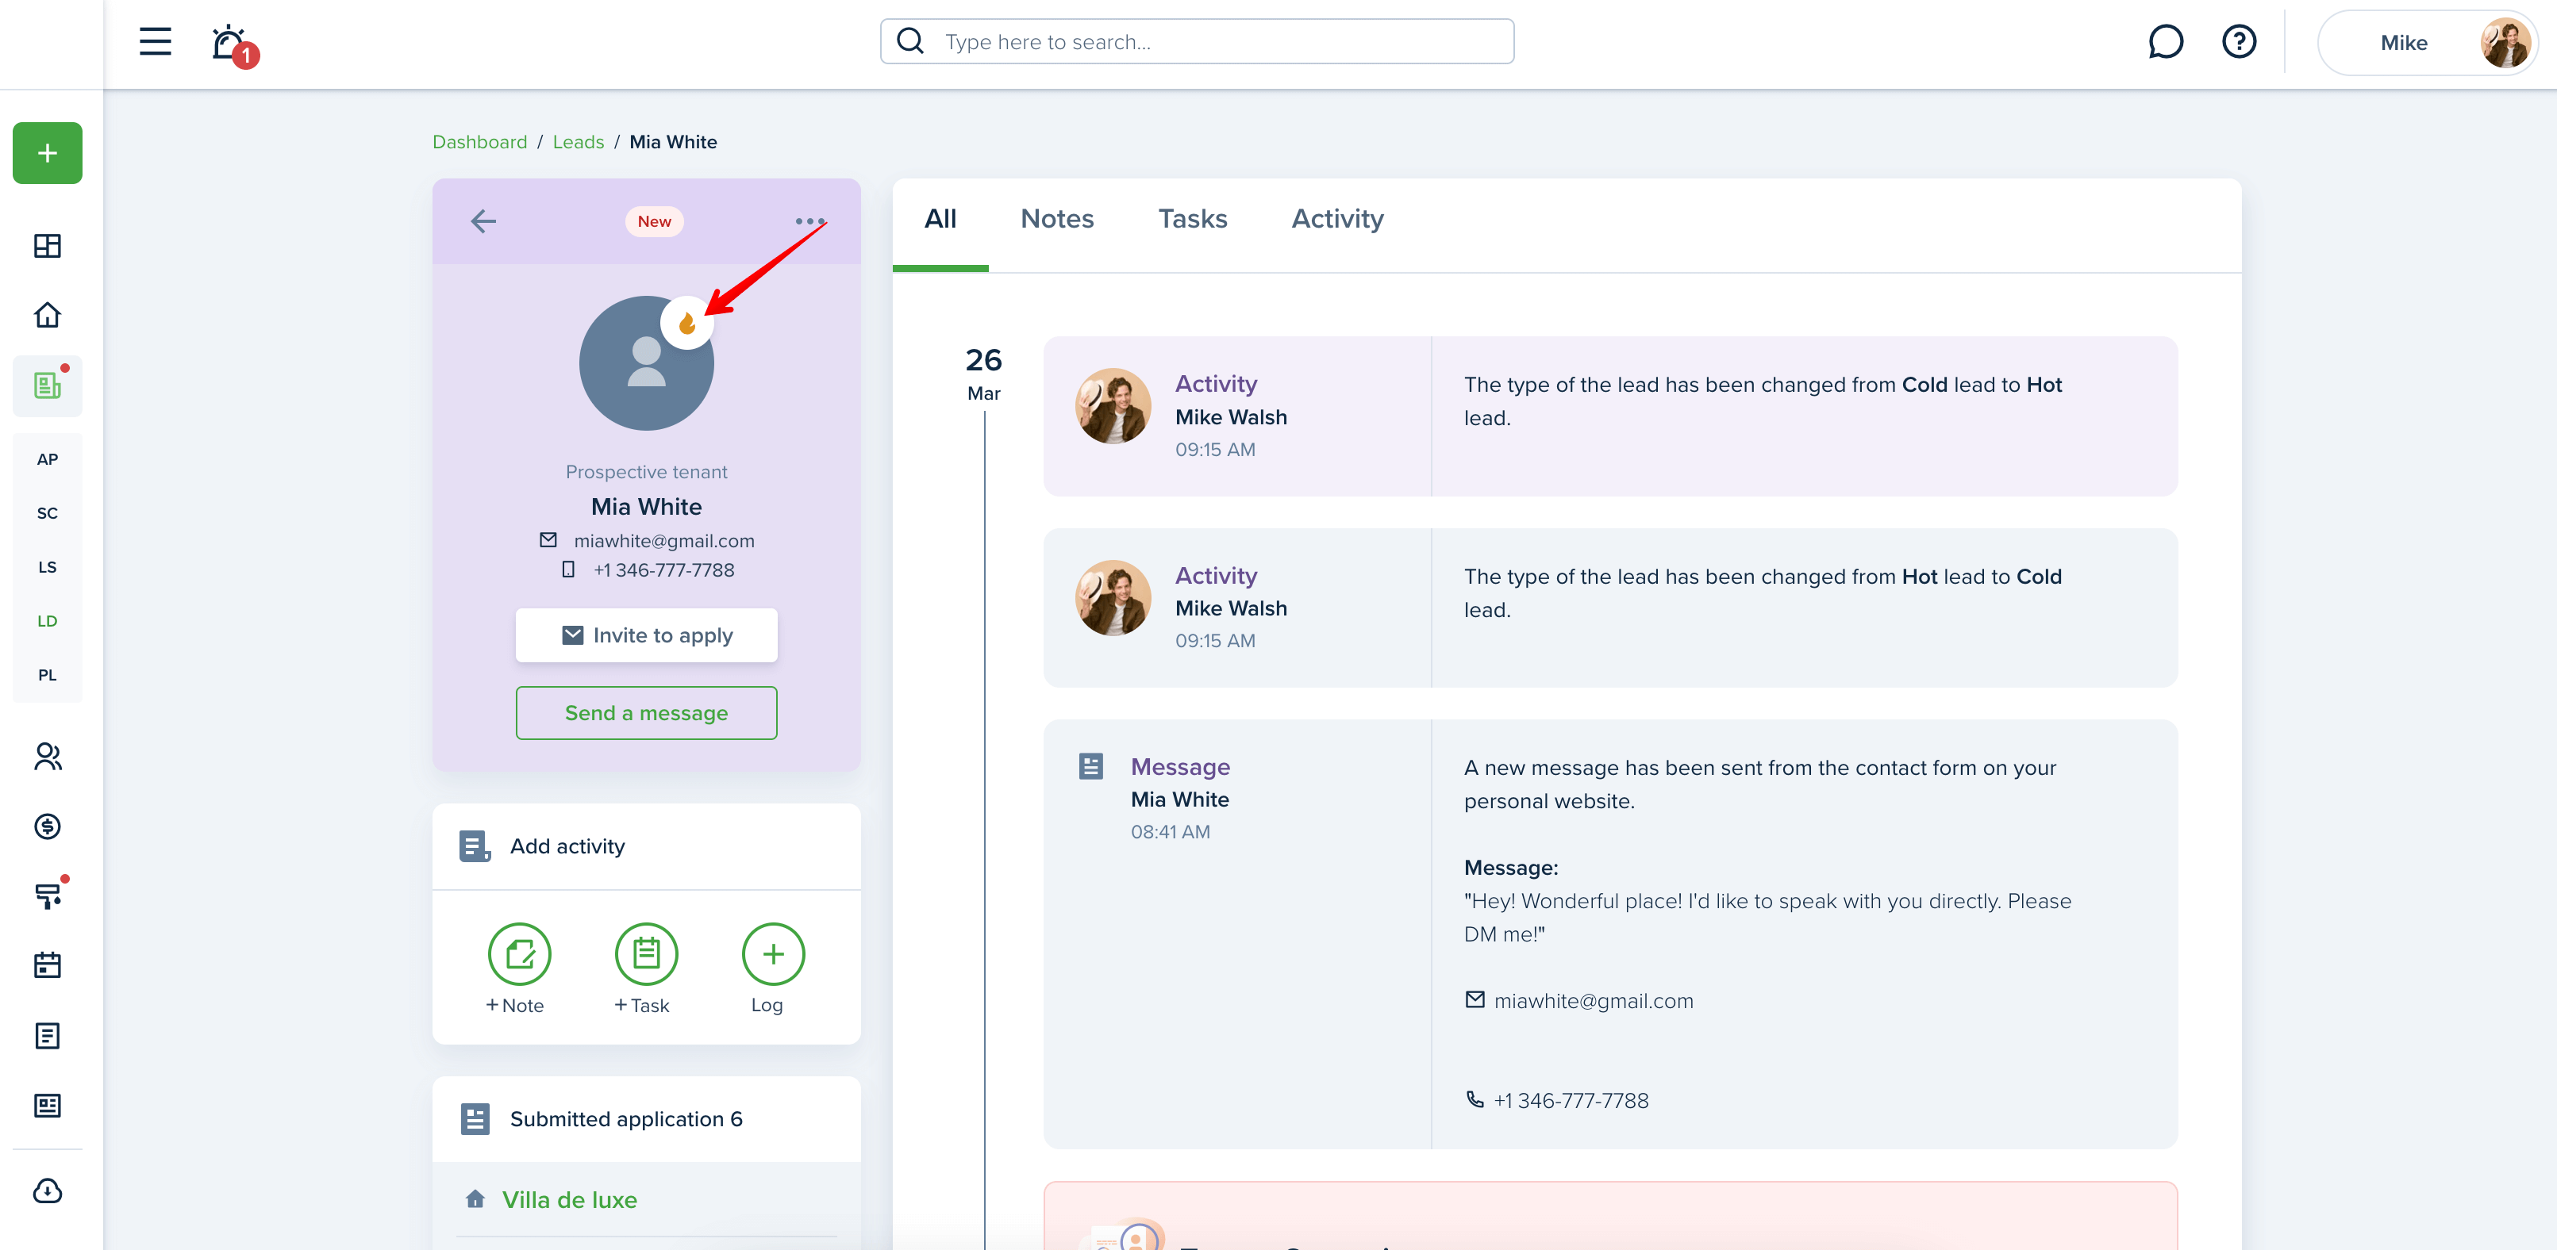Image resolution: width=2557 pixels, height=1250 pixels.
Task: Select LS in the sidebar
Action: pyautogui.click(x=47, y=567)
